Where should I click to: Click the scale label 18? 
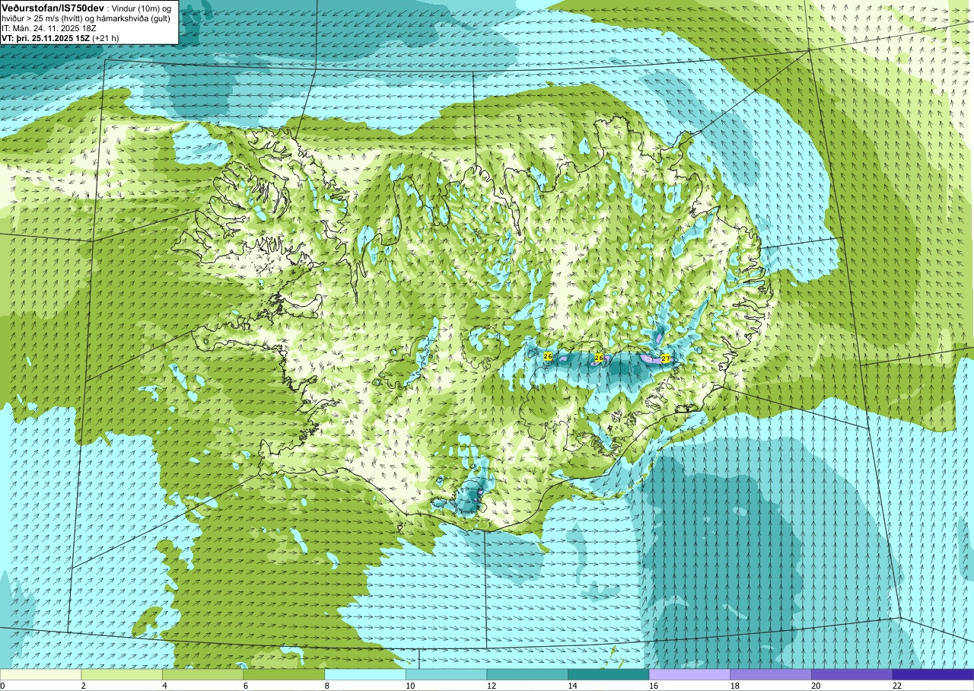click(x=735, y=686)
